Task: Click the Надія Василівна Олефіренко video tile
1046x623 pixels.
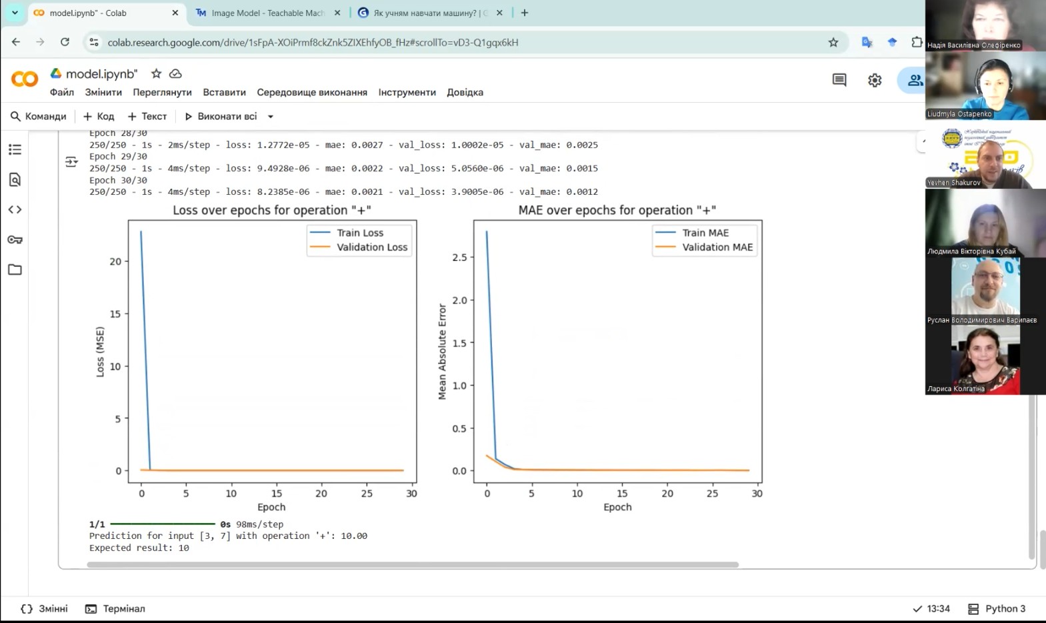Action: coord(985,25)
